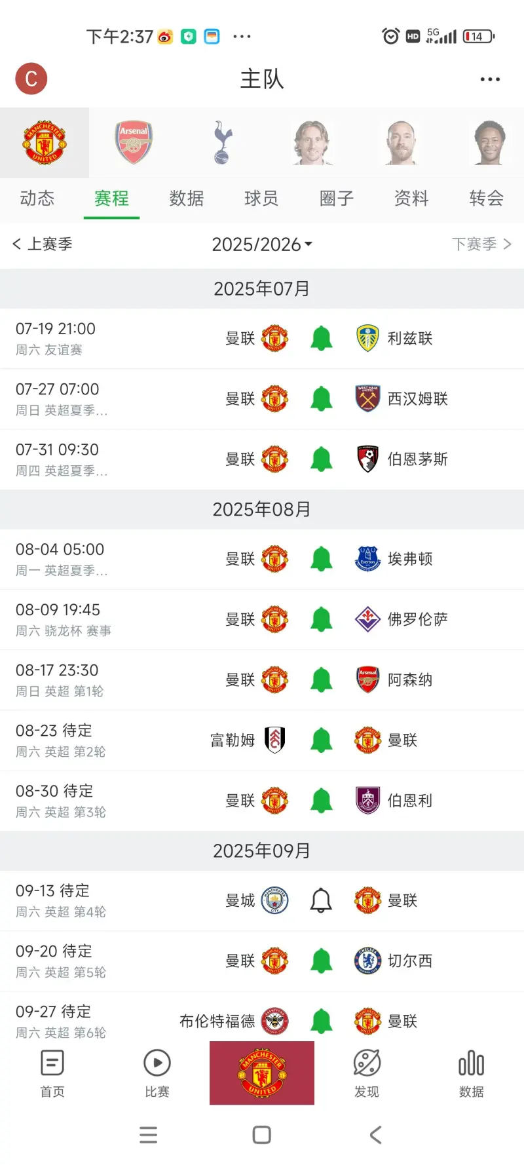Open the 富勒姆 vs 曼联 fixture
Viewport: 524px width, 1165px height.
[262, 740]
